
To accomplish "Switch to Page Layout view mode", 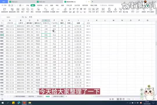I will point(121,99).
